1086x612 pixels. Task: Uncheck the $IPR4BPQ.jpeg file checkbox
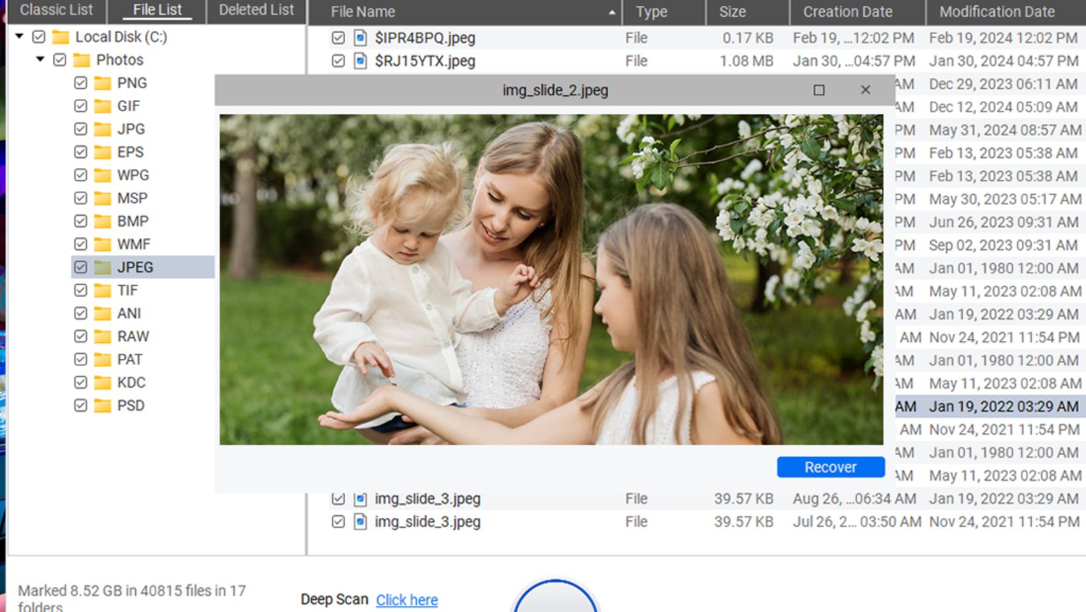pos(338,38)
